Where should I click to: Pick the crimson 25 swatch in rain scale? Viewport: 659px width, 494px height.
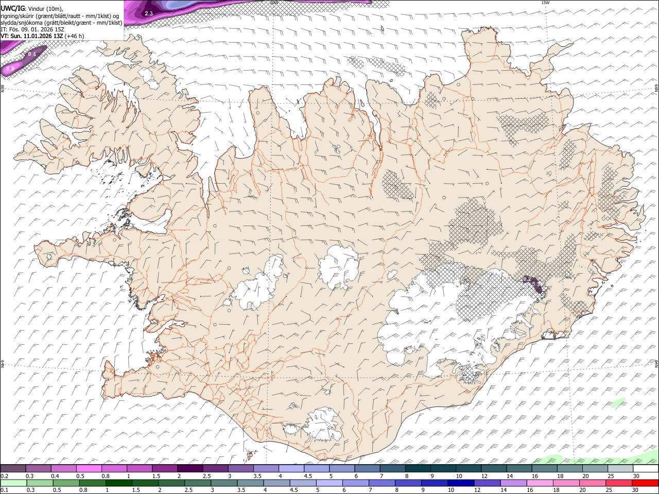coord(618,483)
